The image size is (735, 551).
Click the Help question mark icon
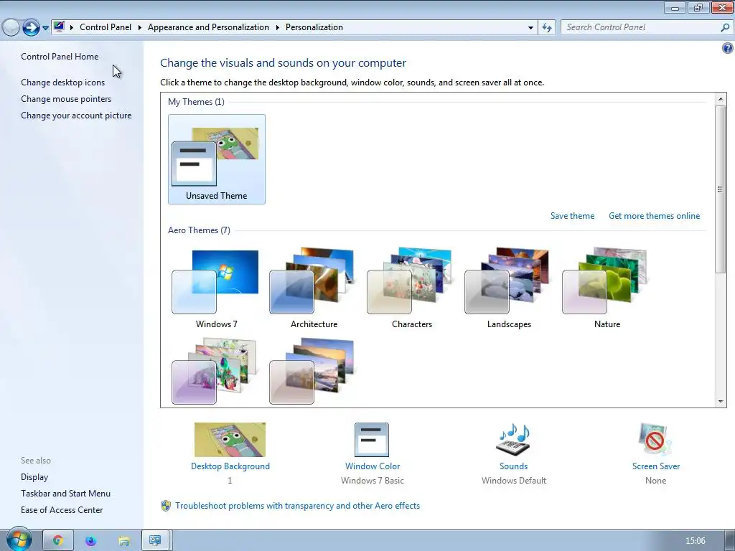[x=728, y=48]
